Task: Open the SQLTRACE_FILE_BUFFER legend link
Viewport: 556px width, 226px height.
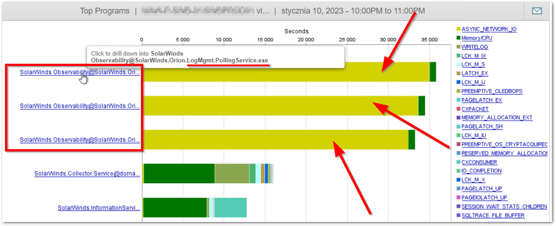Action: (493, 215)
